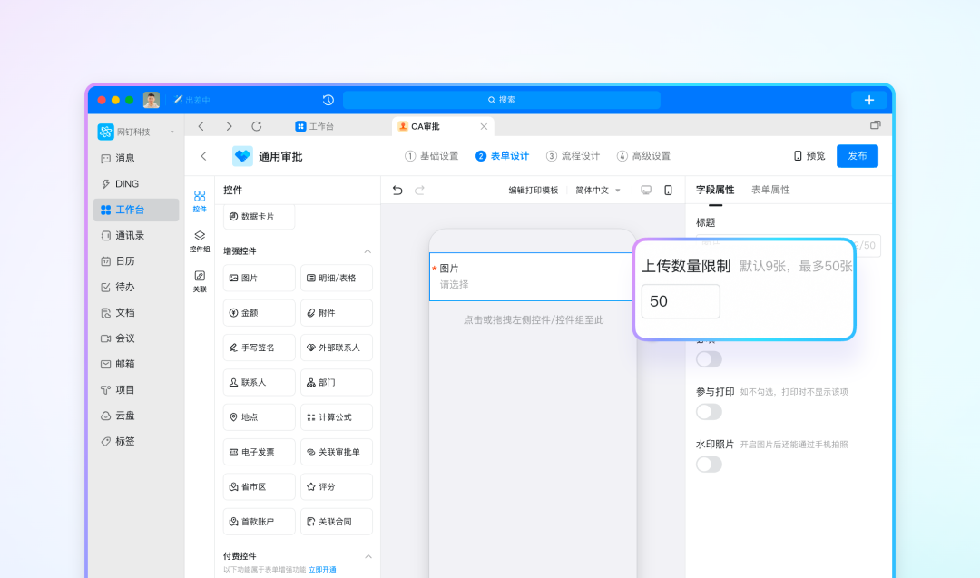Enable the 水印照片 switch
Image resolution: width=980 pixels, height=578 pixels.
pos(709,465)
